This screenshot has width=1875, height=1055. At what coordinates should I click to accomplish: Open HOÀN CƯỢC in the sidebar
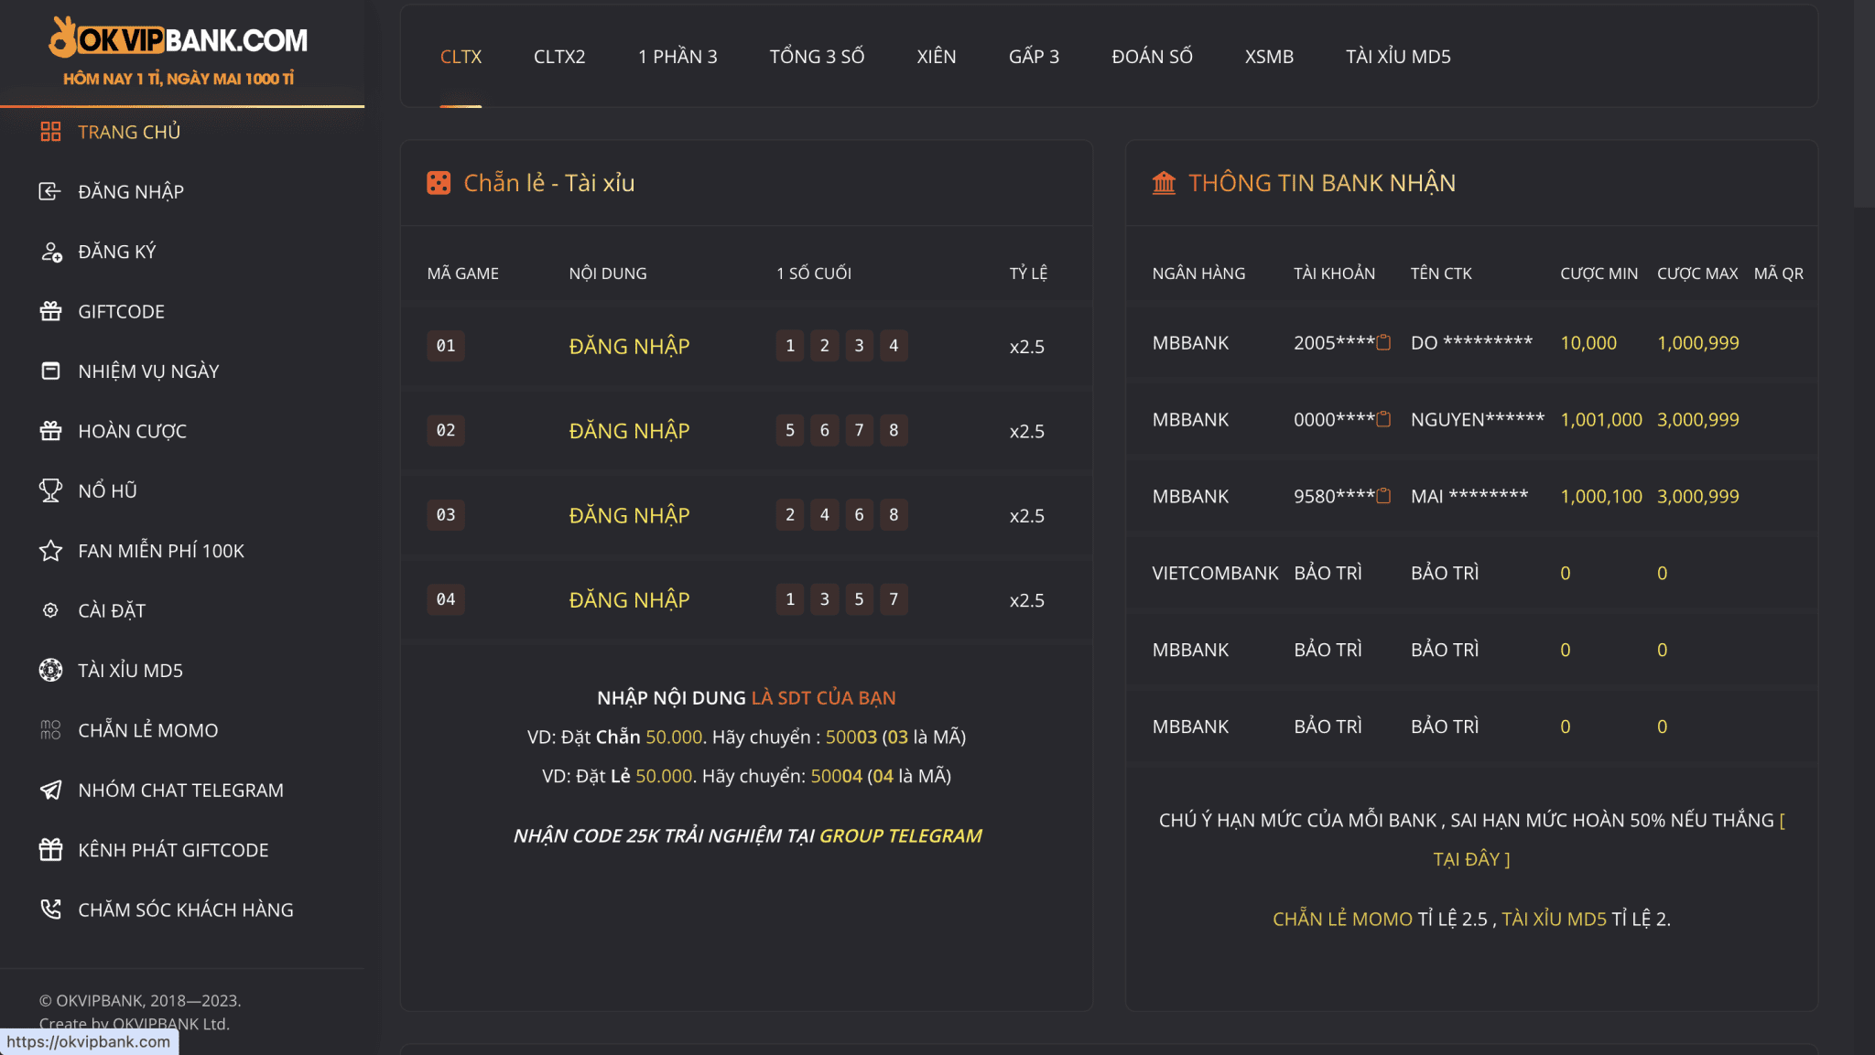pos(132,431)
